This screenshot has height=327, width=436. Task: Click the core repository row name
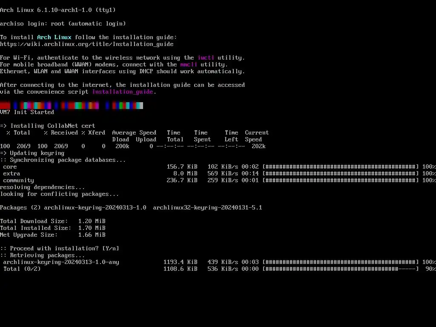coord(10,167)
